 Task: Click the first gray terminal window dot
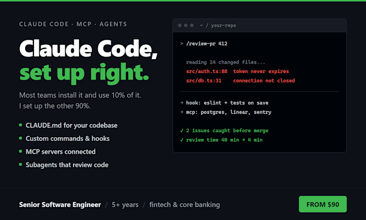pyautogui.click(x=180, y=25)
